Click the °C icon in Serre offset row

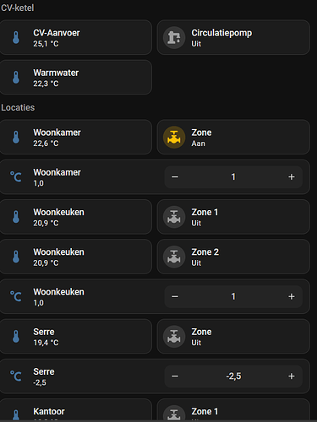tap(16, 376)
